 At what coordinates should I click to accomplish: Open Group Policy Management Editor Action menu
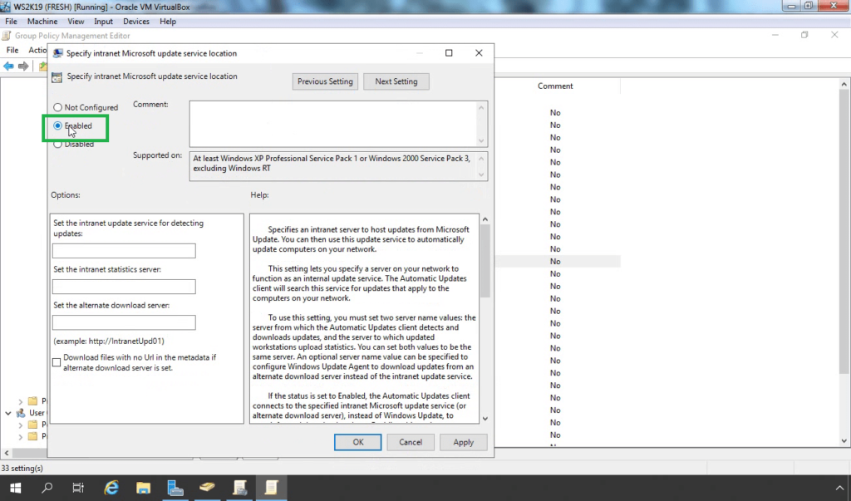[37, 50]
